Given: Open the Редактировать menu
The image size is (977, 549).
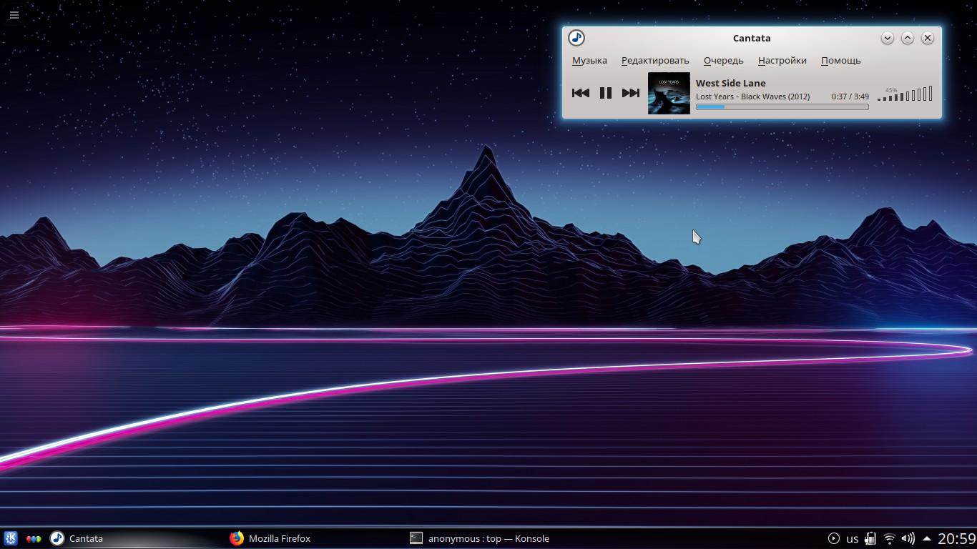Looking at the screenshot, I should point(655,61).
